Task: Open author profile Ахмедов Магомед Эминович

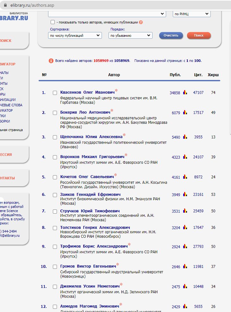Action: click(90, 306)
